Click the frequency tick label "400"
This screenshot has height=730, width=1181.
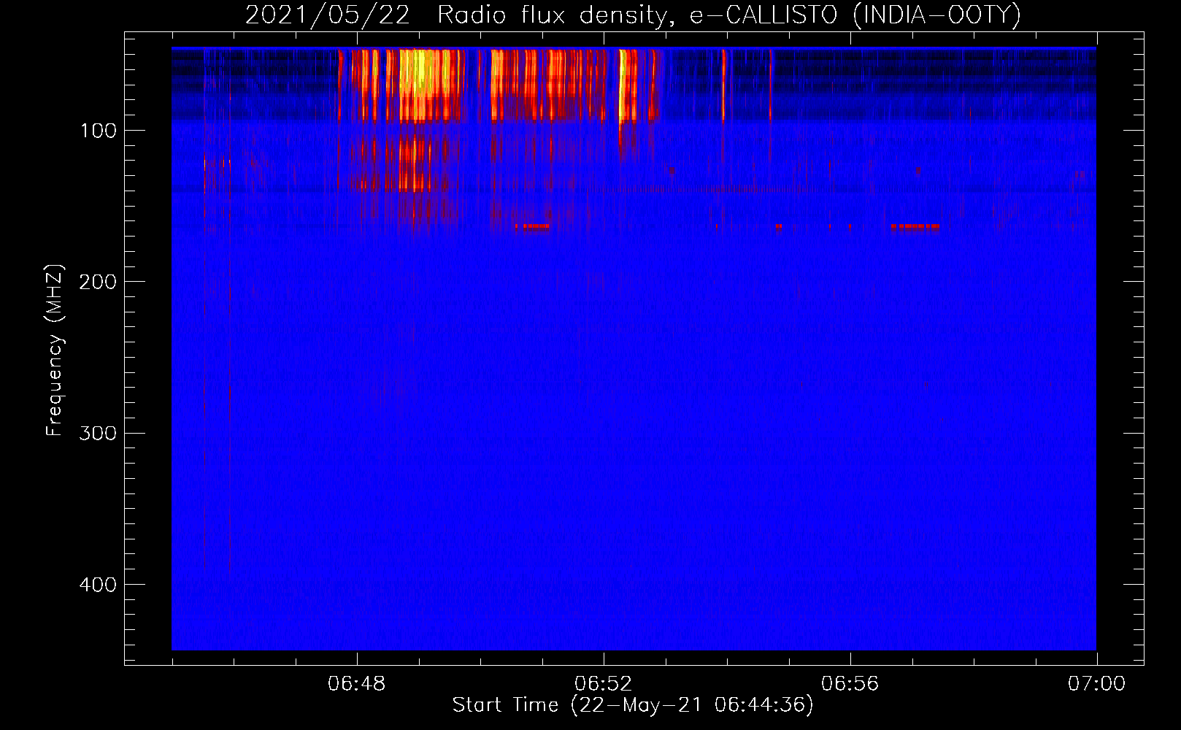[x=98, y=585]
